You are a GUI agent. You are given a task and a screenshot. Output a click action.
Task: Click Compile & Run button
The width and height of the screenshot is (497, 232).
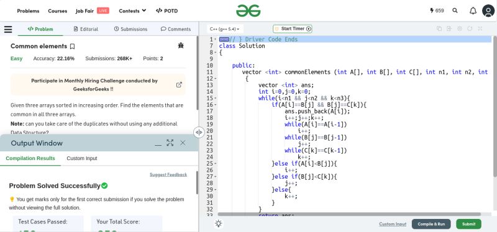[431, 224]
